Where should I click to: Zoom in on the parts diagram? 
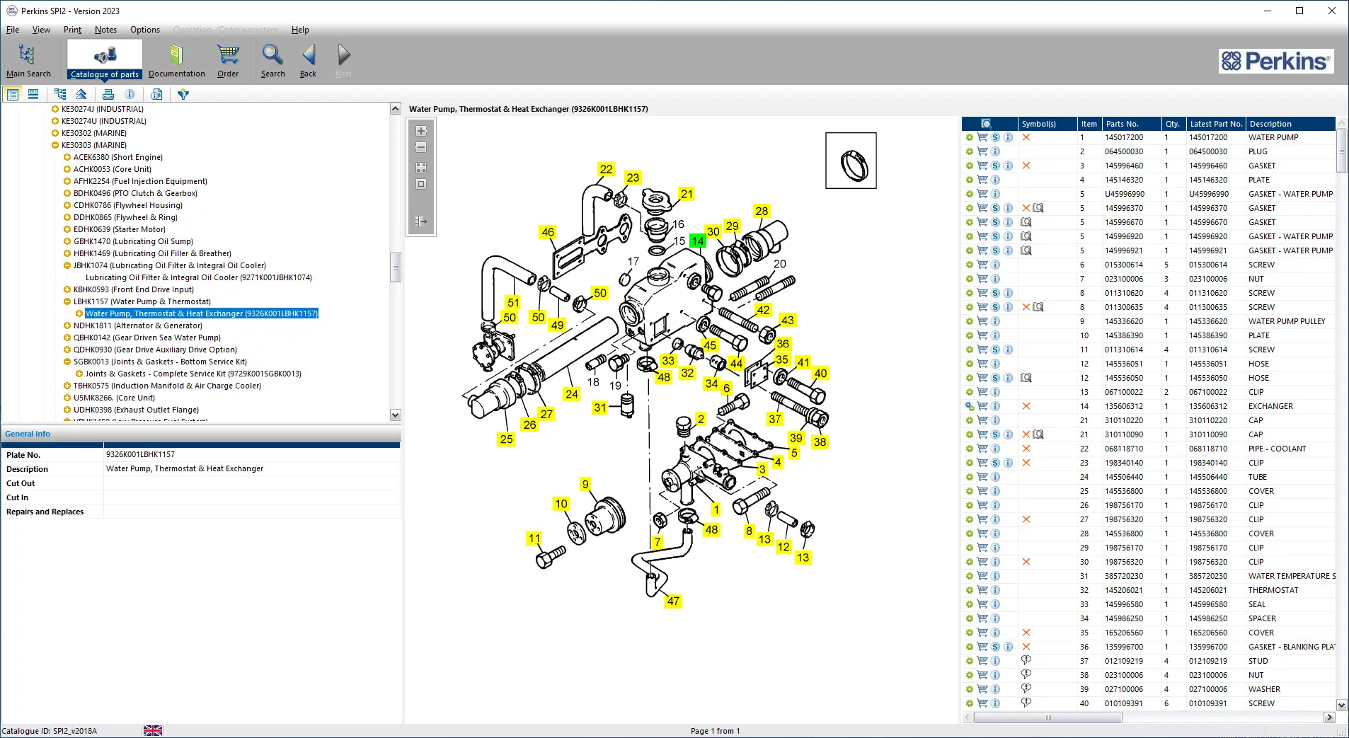pyautogui.click(x=421, y=131)
